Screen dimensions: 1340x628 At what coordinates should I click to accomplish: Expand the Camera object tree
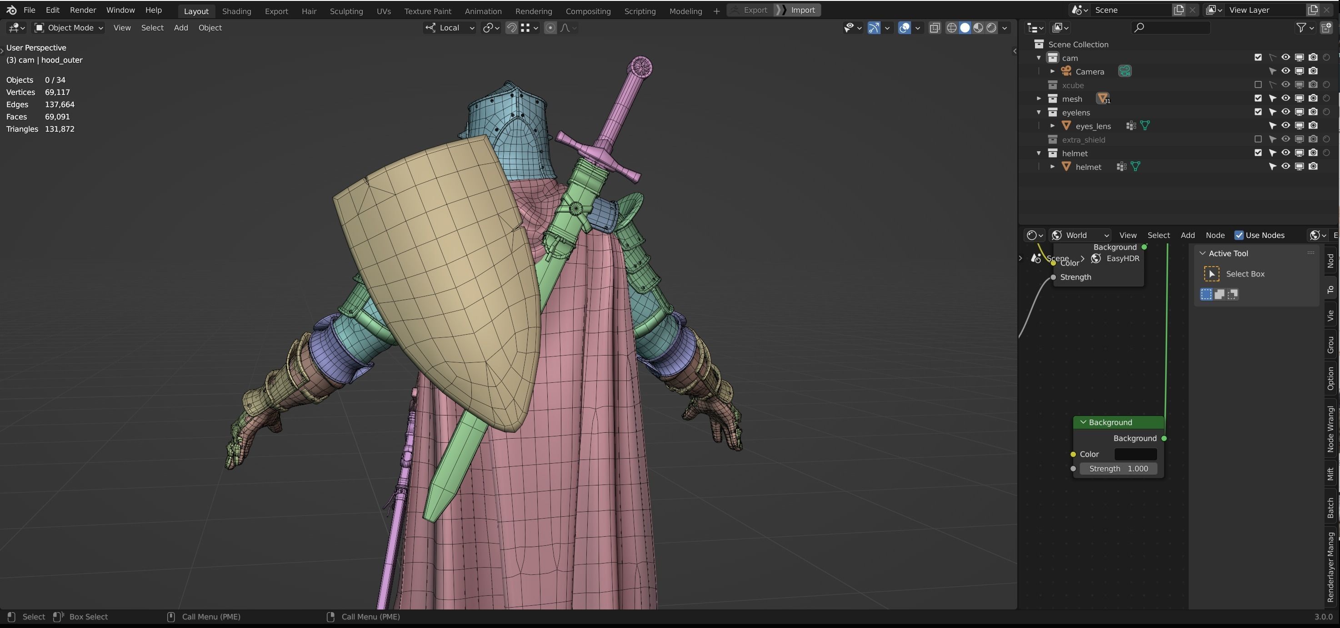coord(1052,71)
